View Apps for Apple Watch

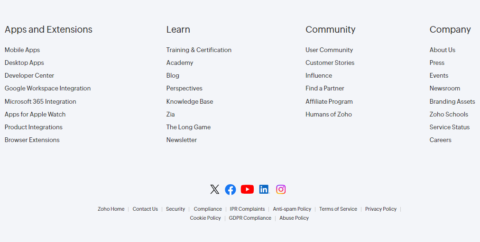[x=35, y=114]
